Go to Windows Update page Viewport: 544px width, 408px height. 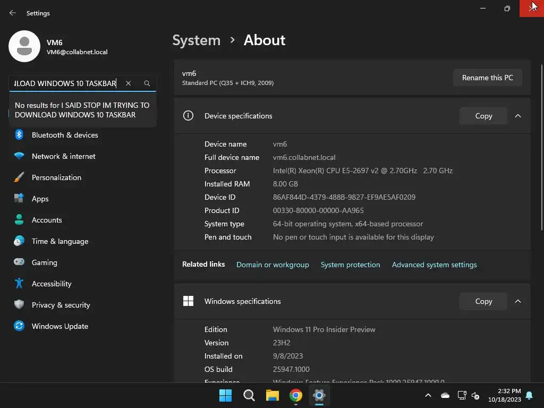pos(82,326)
